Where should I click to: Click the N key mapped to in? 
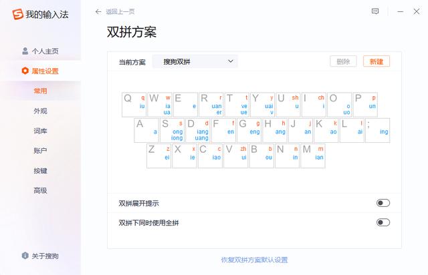pyautogui.click(x=287, y=156)
